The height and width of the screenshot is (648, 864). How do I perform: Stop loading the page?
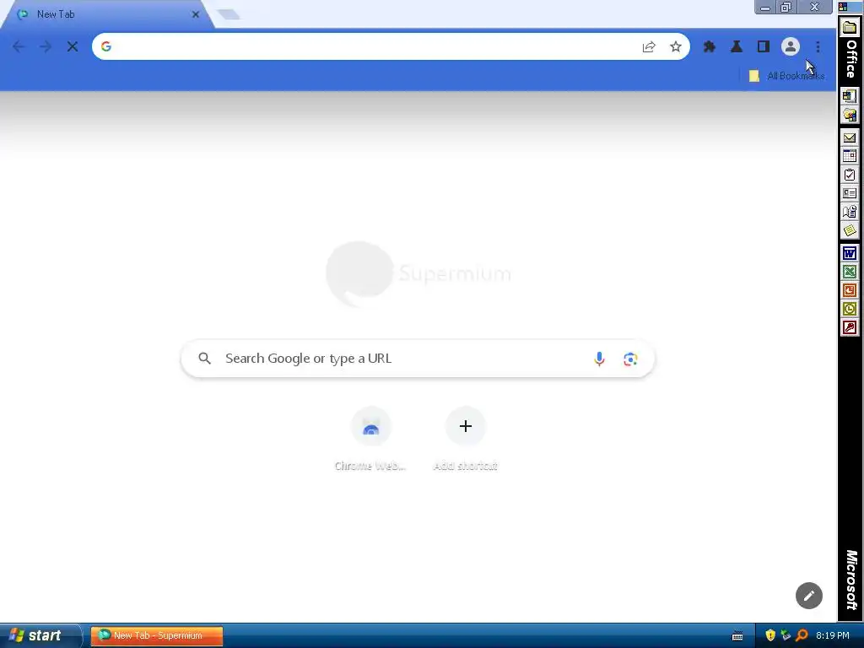[x=73, y=47]
